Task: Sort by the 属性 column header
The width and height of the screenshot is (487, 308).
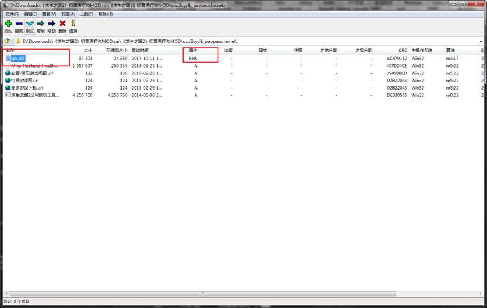Action: pos(193,50)
